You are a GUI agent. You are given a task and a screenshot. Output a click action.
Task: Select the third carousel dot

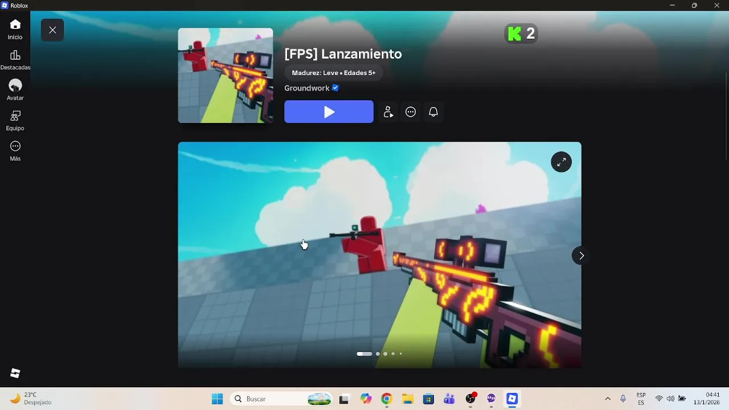pyautogui.click(x=386, y=354)
